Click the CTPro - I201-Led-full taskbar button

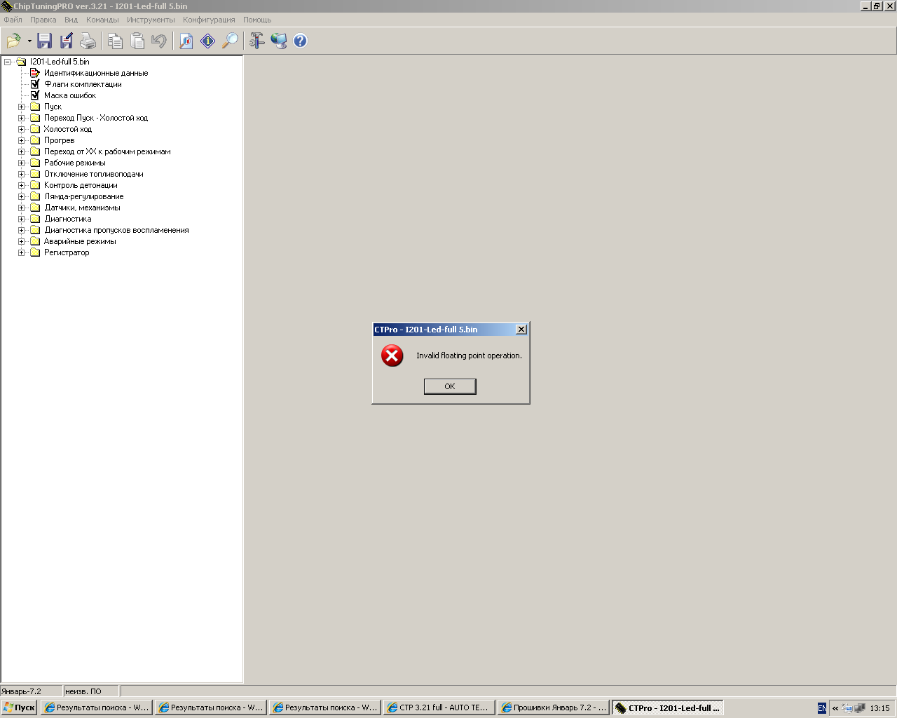(668, 707)
